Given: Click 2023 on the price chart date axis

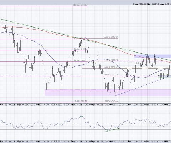Looking at the screenshot, I should (166, 105).
